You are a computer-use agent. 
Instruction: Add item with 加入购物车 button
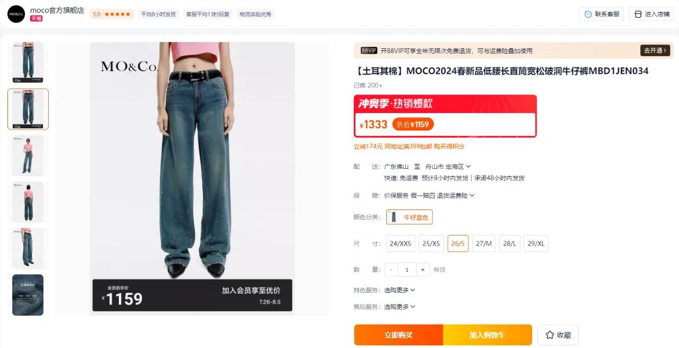(x=487, y=335)
